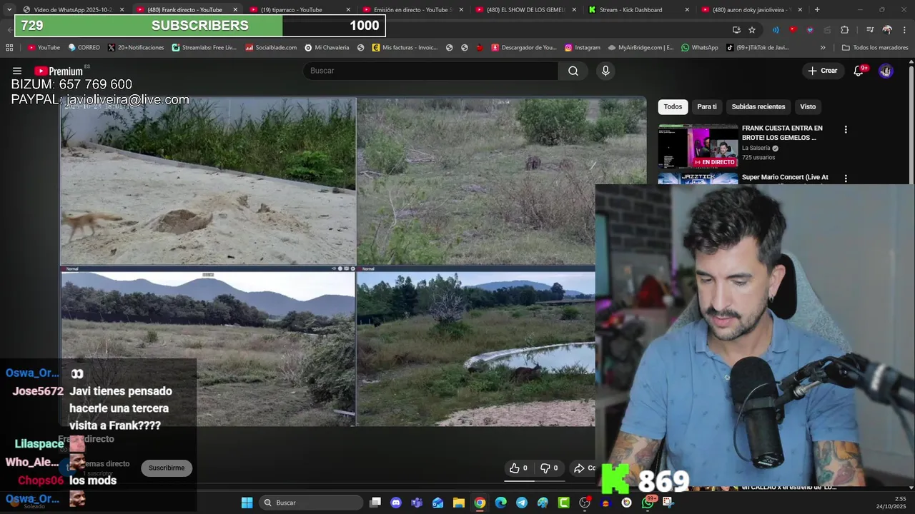
Task: Open the Socialblade.com bookmark
Action: tap(271, 48)
